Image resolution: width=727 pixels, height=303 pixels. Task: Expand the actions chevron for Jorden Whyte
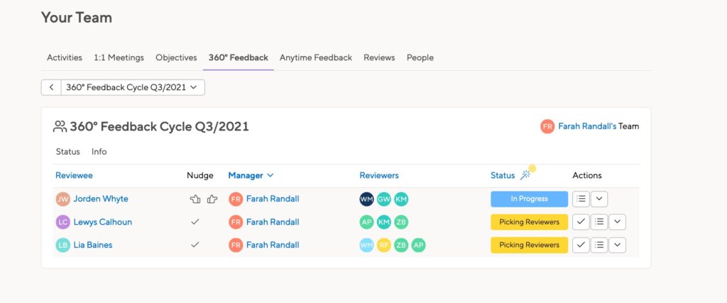coord(599,199)
